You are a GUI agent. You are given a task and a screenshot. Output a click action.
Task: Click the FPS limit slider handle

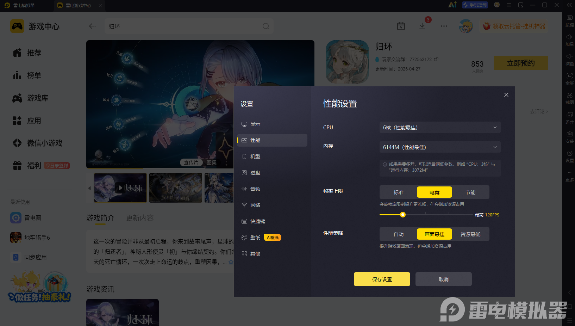(403, 215)
